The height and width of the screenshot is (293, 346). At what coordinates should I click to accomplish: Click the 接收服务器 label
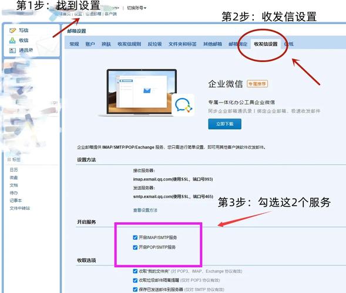point(144,171)
